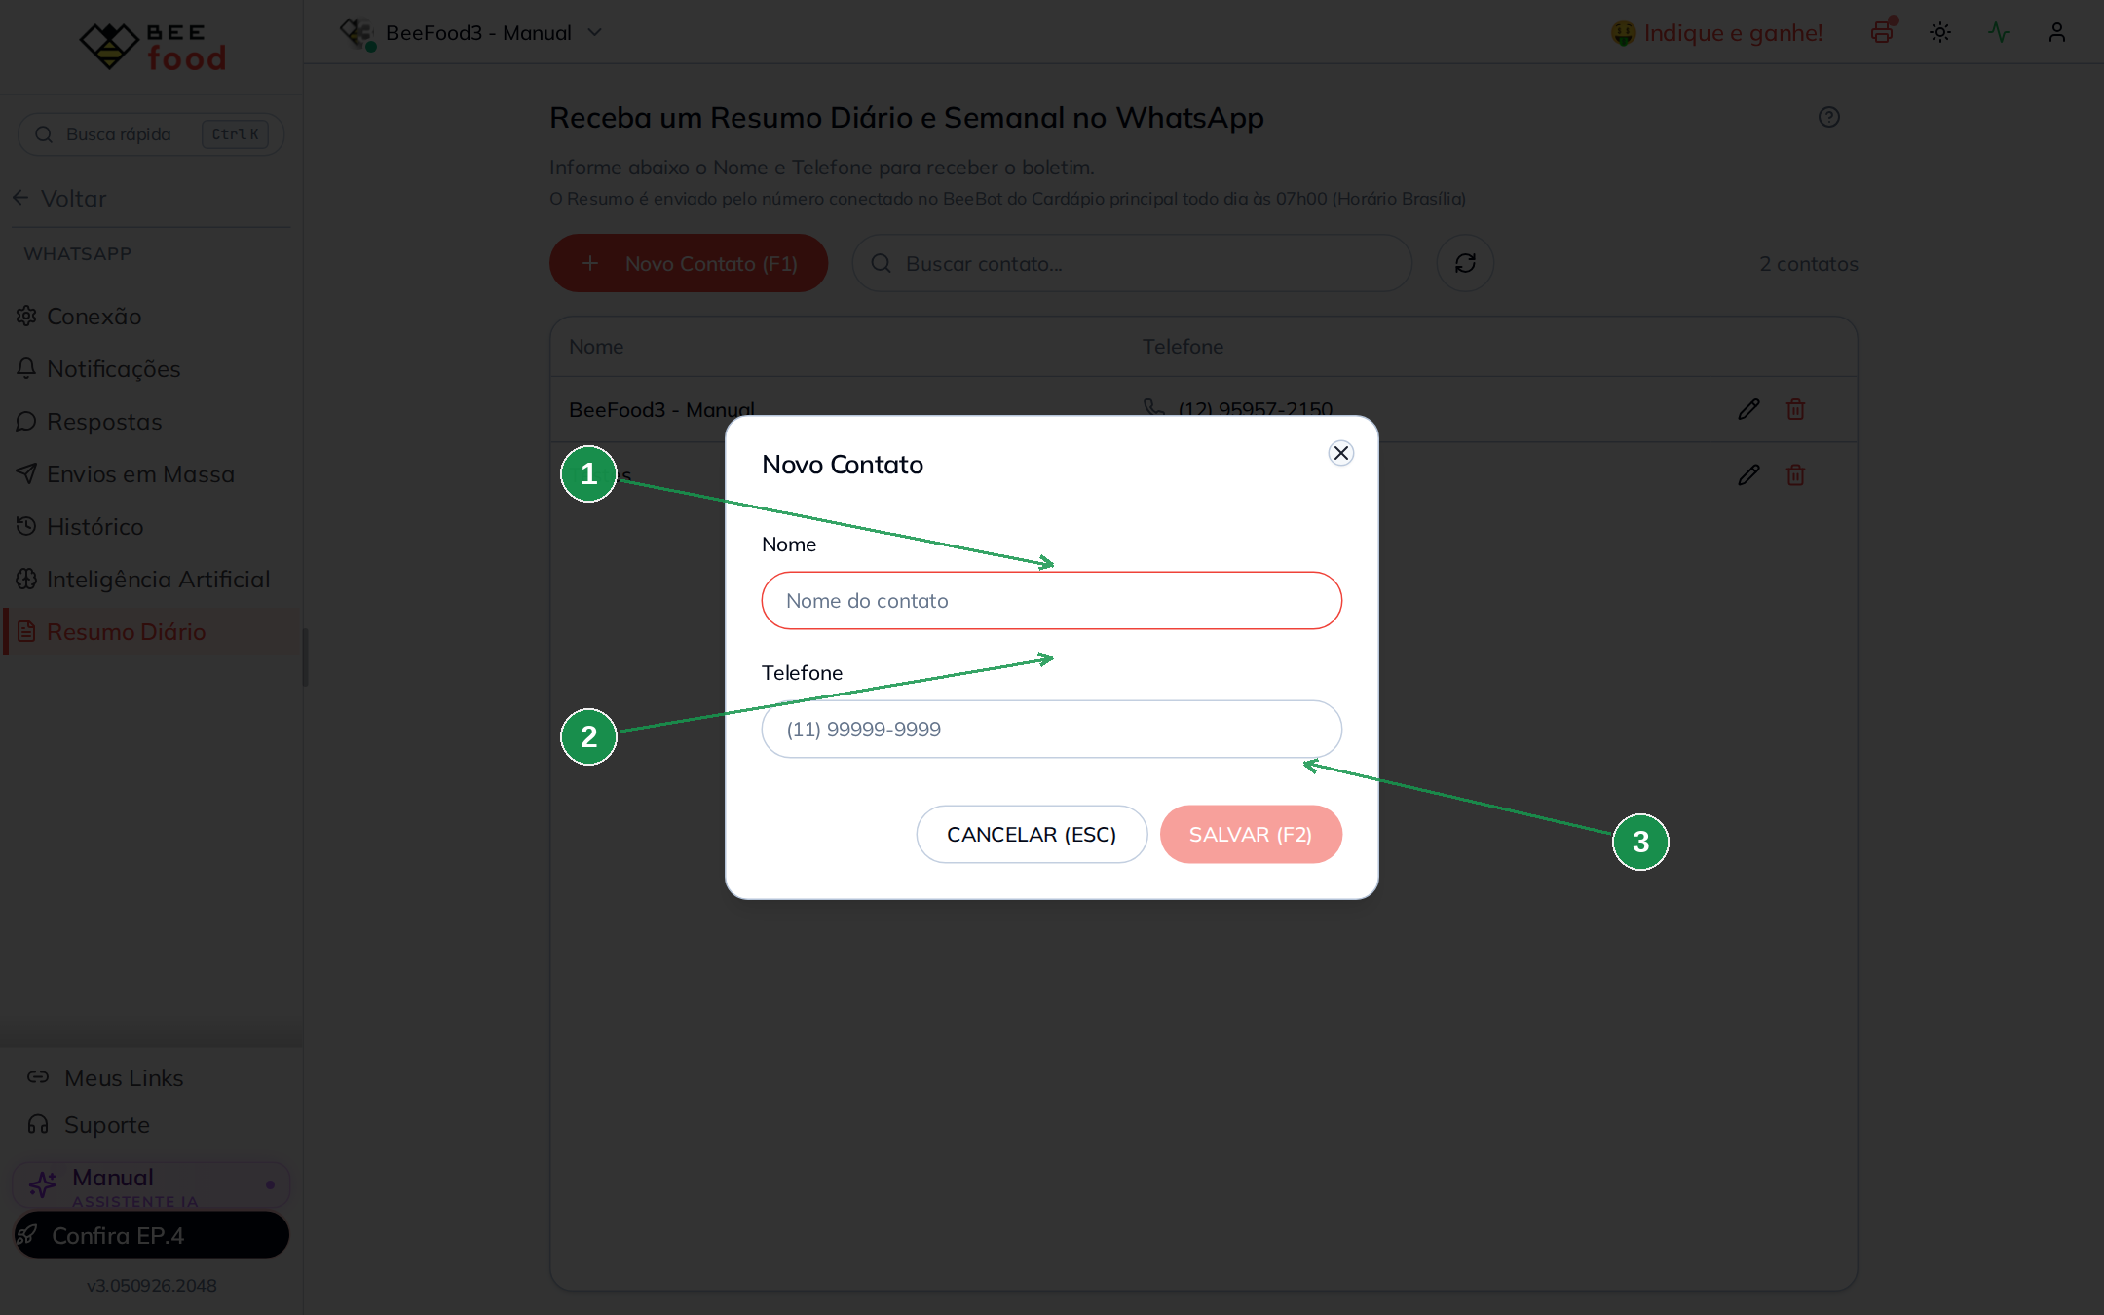This screenshot has width=2104, height=1315.
Task: Click the Buscar contato search field
Action: point(1132,263)
